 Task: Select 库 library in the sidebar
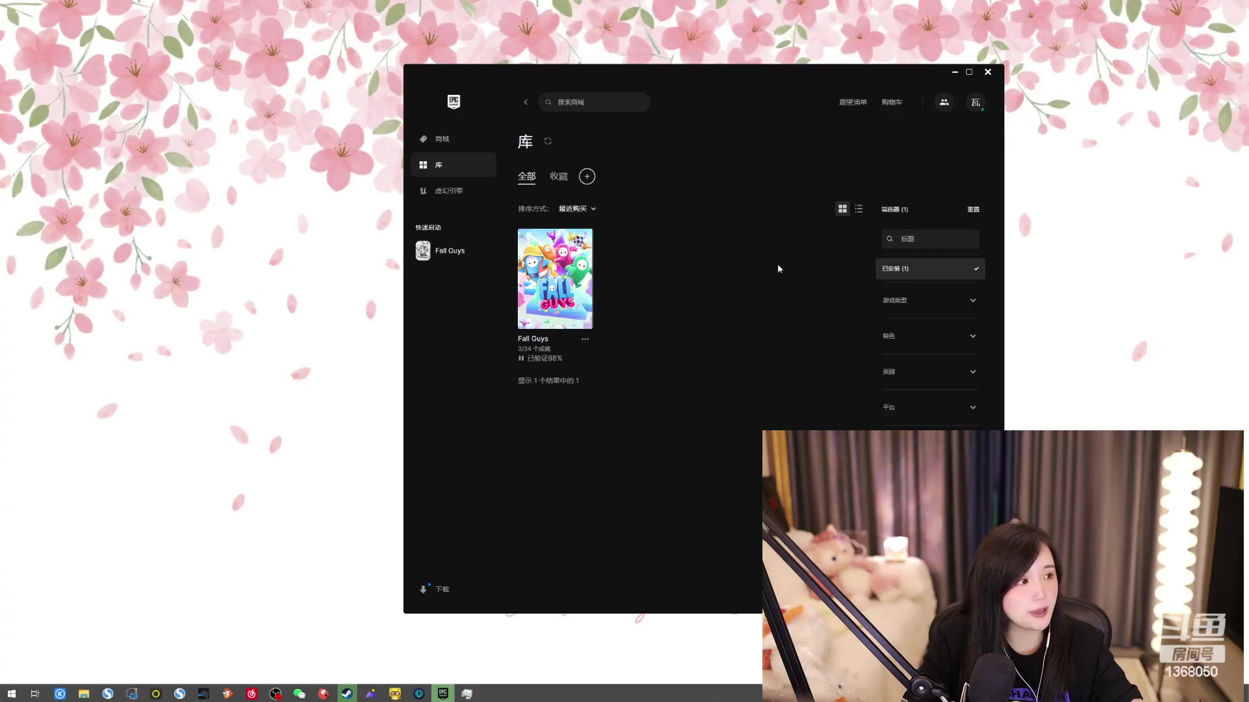(x=453, y=165)
